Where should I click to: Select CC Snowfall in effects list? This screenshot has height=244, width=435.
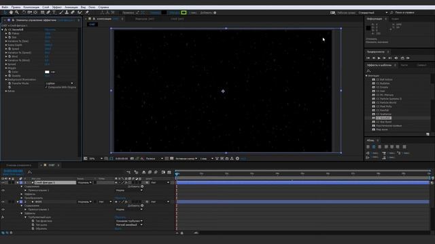pyautogui.click(x=383, y=118)
